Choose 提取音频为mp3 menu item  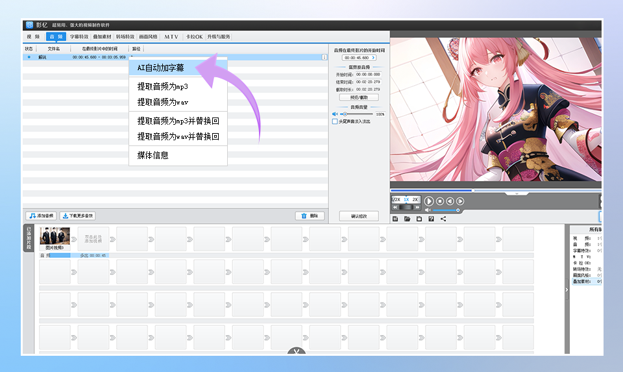178,86
